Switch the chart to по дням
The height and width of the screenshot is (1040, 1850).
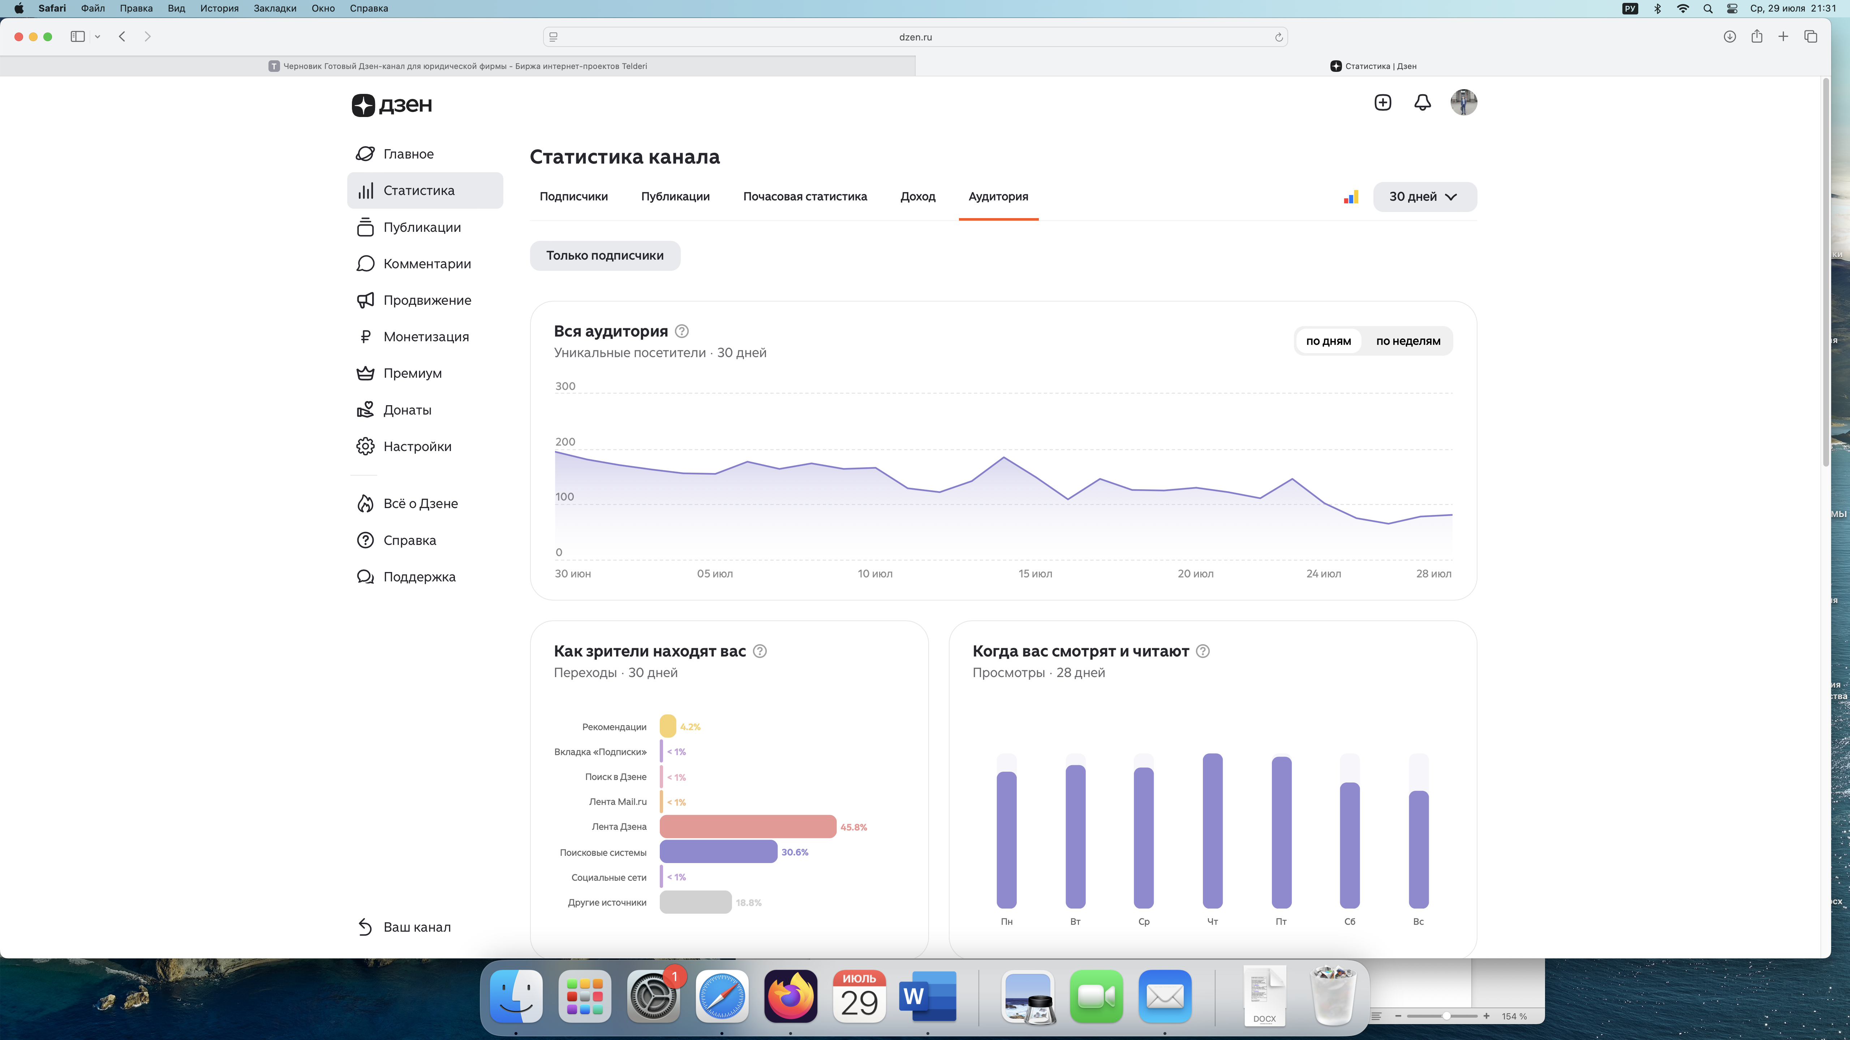point(1328,341)
